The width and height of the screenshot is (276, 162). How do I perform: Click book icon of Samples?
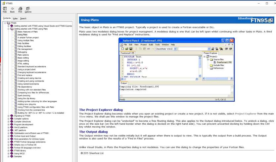(x=12, y=156)
